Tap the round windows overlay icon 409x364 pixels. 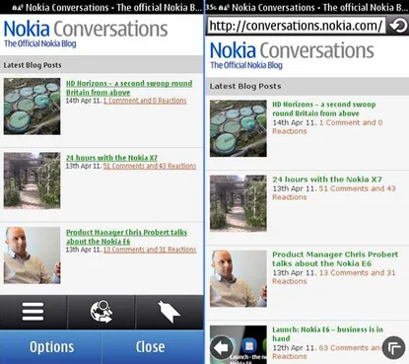click(394, 347)
